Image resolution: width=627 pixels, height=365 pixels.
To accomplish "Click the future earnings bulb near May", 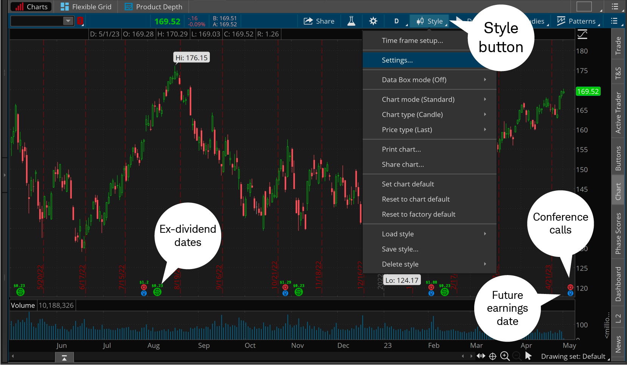I will [x=570, y=293].
